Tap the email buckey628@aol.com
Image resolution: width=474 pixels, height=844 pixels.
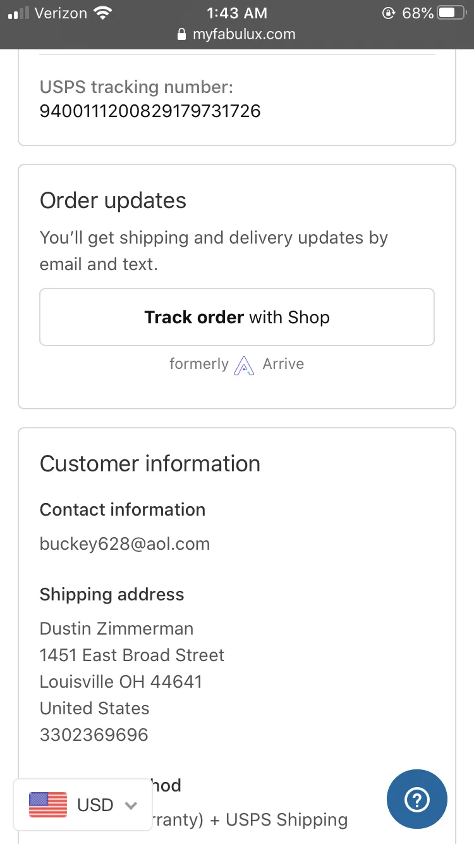[125, 544]
